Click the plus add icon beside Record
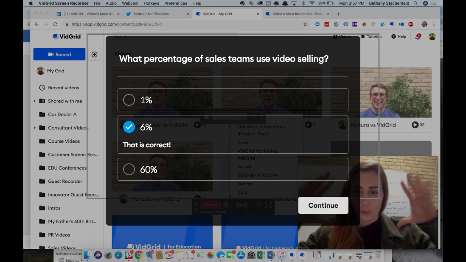Image resolution: width=466 pixels, height=262 pixels. click(94, 55)
